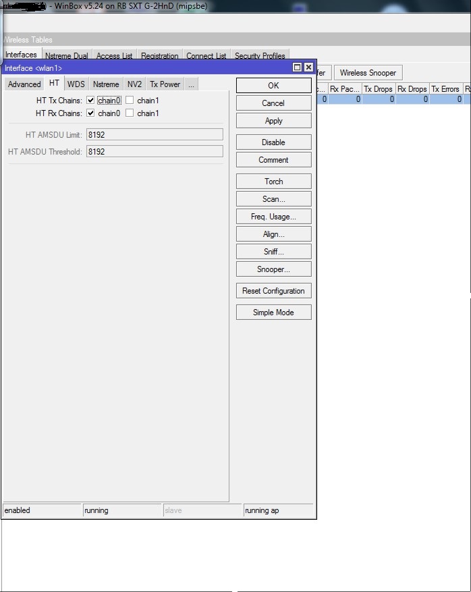Screen dimensions: 471x592
Task: Enable chain1 for HT Rx Chains
Action: [x=130, y=113]
